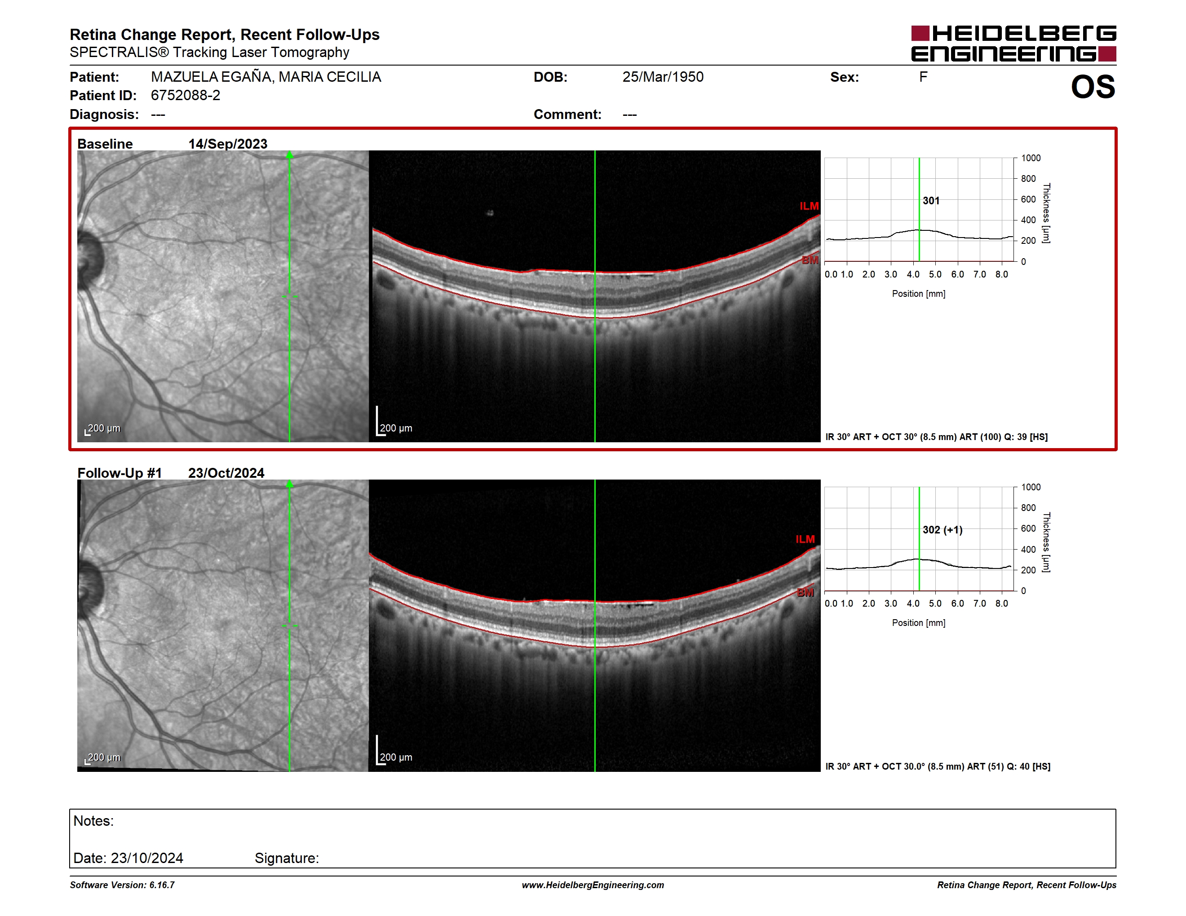The height and width of the screenshot is (916, 1186).
Task: Click the Sex value F
Action: pyautogui.click(x=923, y=77)
